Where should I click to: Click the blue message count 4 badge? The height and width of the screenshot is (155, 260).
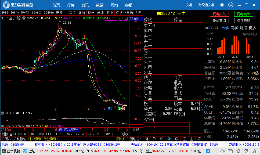pos(208,151)
